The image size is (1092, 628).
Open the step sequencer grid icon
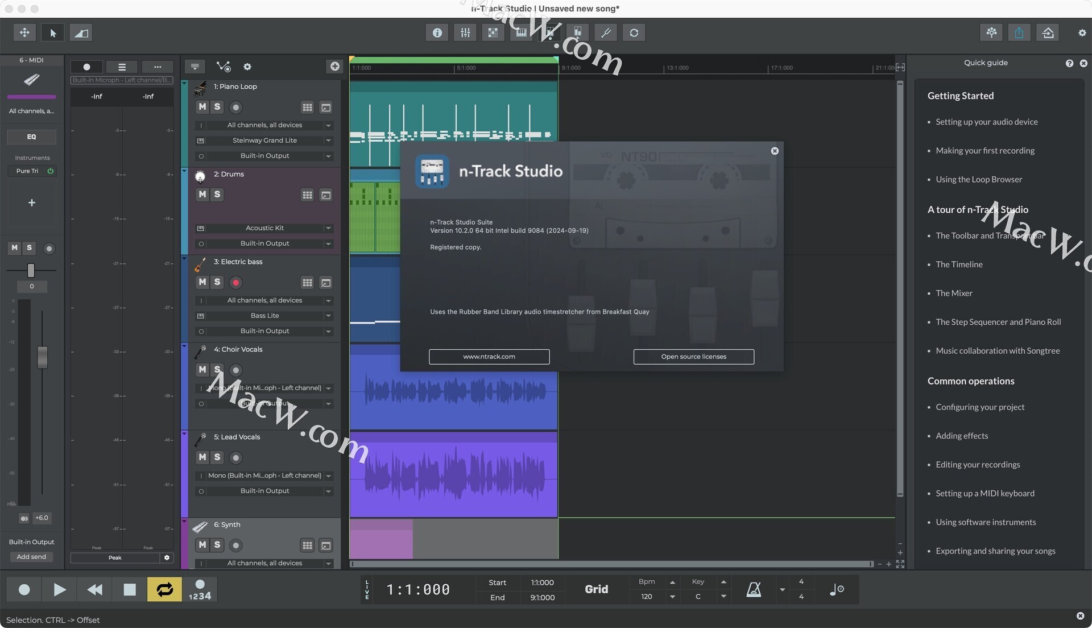493,32
